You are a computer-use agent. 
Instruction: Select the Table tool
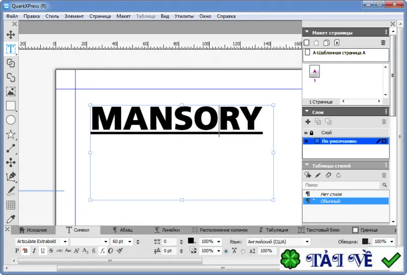[x=11, y=205]
